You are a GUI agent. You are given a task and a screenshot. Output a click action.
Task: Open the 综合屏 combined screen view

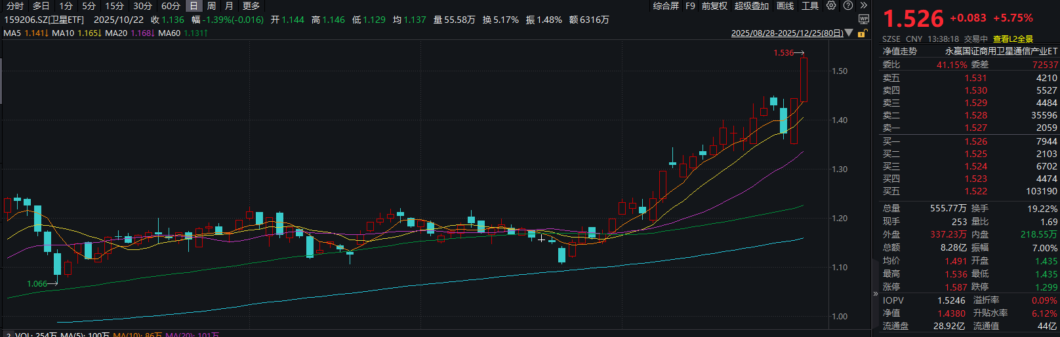[666, 6]
